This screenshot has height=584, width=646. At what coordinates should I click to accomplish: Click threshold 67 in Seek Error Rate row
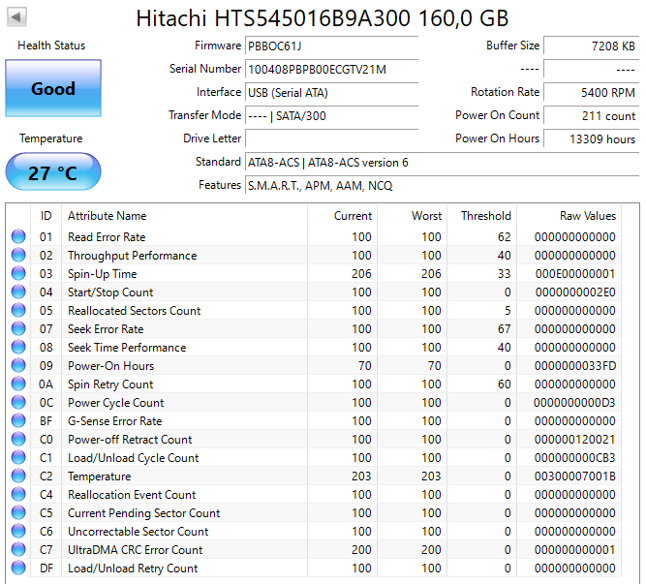pos(504,328)
